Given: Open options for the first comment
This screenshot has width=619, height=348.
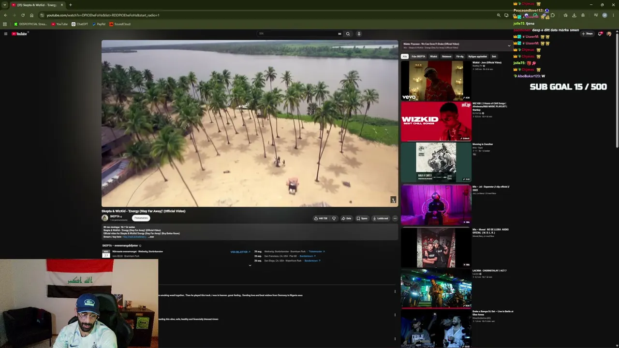Looking at the screenshot, I should (395, 291).
